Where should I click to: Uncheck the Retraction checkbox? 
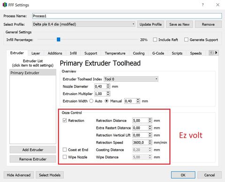tap(65, 120)
